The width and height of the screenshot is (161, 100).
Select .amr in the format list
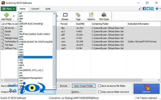coord(35,16)
